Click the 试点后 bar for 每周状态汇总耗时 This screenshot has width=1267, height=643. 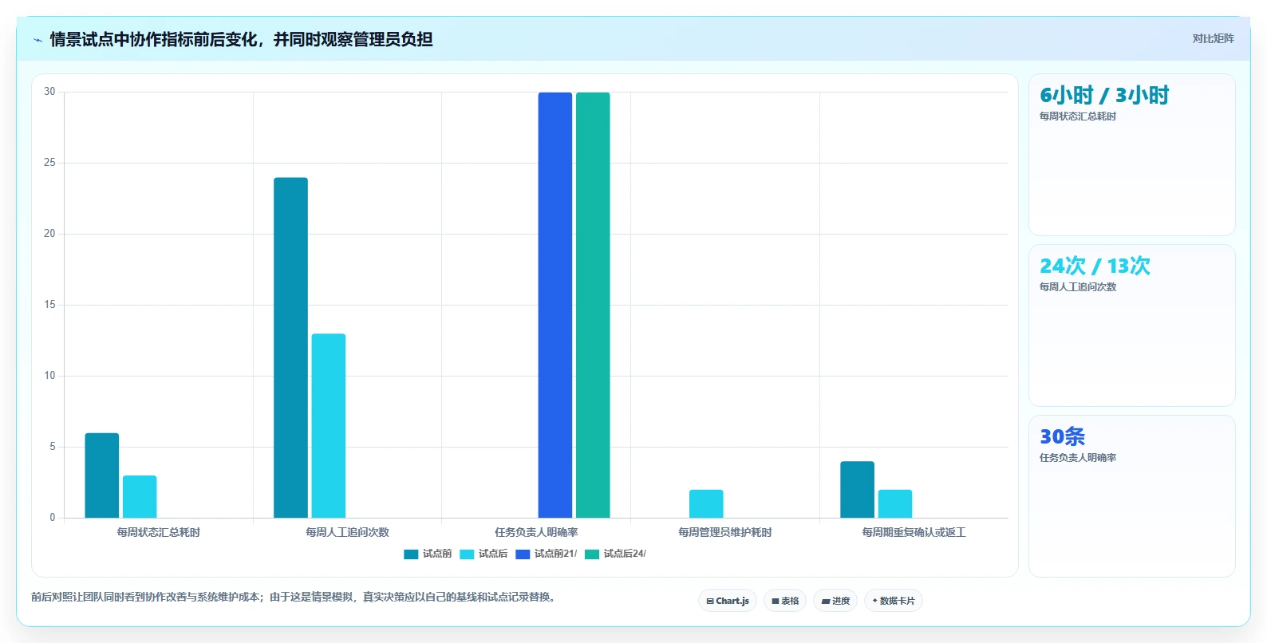[140, 497]
